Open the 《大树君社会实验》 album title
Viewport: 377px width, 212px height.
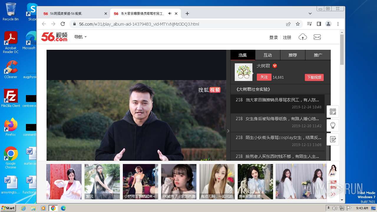click(x=253, y=89)
